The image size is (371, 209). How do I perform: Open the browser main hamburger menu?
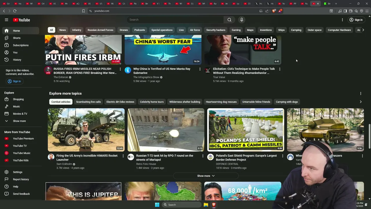pos(367,11)
